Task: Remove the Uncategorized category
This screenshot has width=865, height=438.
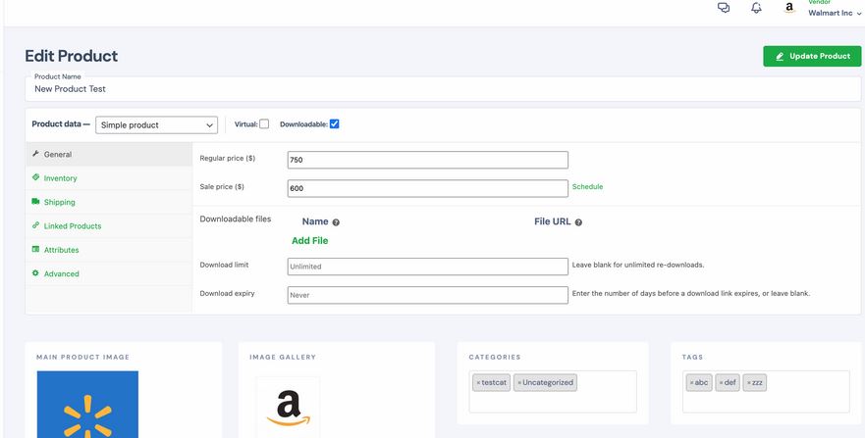Action: point(519,383)
